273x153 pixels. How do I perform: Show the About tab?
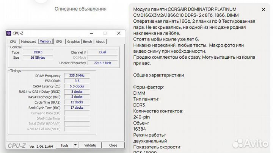(100, 42)
